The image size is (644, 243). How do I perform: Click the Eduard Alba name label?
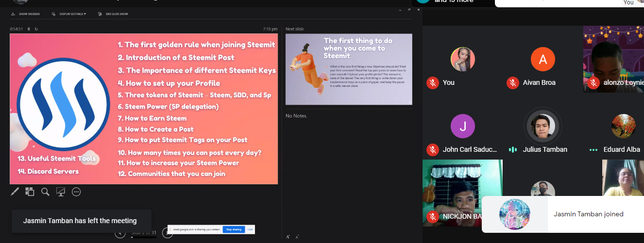click(x=622, y=149)
